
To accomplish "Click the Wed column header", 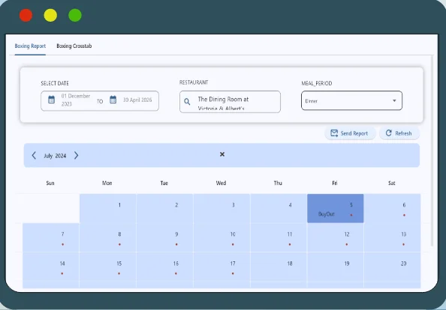I will [221, 183].
